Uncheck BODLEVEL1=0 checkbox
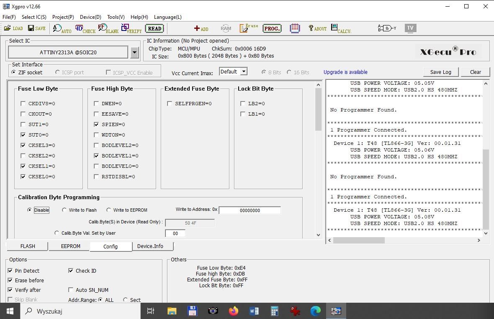The height and width of the screenshot is (319, 494). [x=96, y=156]
